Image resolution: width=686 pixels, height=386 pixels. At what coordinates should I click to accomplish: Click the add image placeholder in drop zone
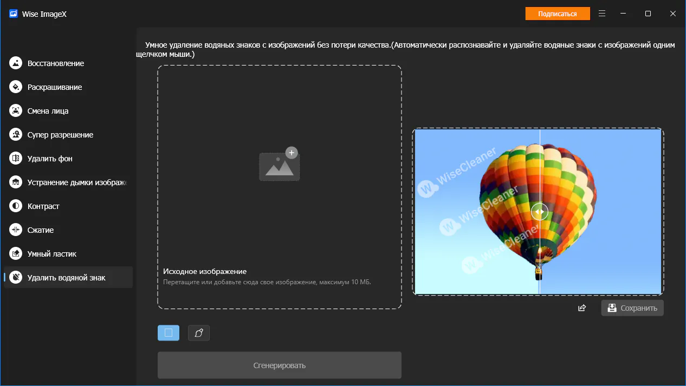(280, 164)
